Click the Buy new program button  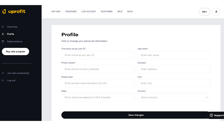point(15,52)
